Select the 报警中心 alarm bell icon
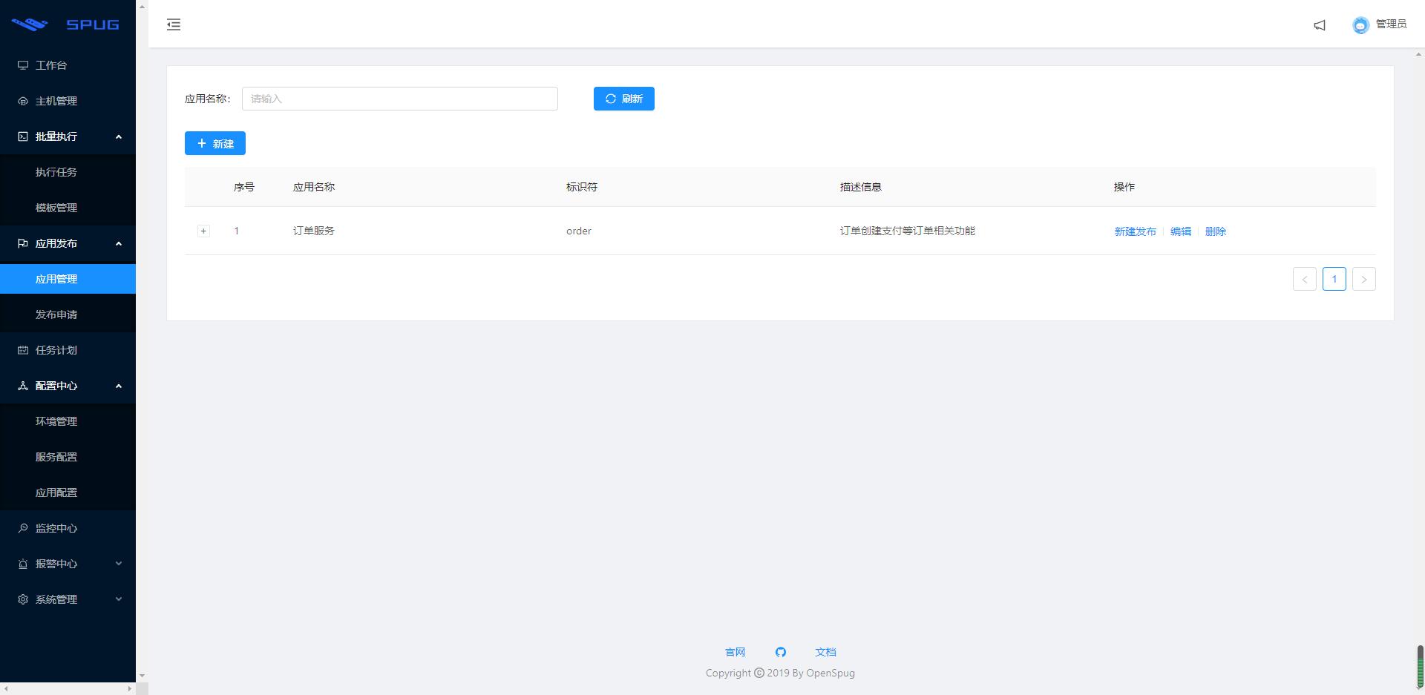 pyautogui.click(x=22, y=564)
